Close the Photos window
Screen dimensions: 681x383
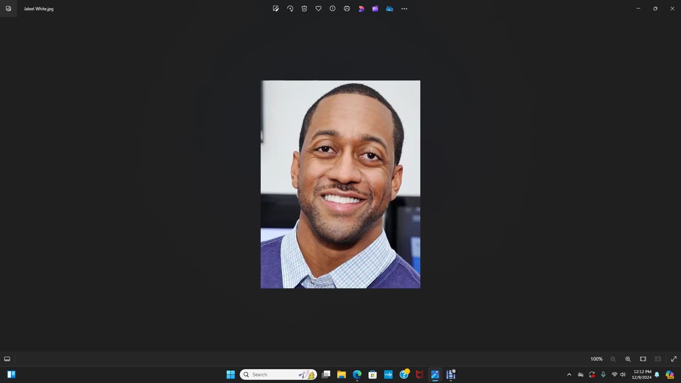pyautogui.click(x=672, y=9)
